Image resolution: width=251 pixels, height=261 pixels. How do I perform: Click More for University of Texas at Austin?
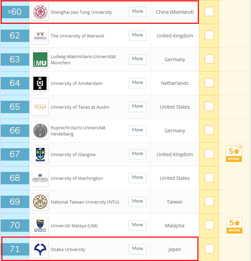point(138,107)
